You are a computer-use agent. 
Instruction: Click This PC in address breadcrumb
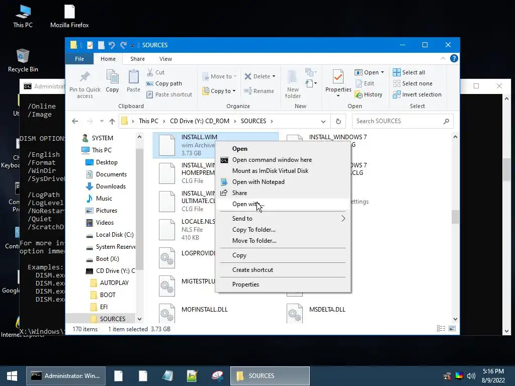(x=148, y=121)
